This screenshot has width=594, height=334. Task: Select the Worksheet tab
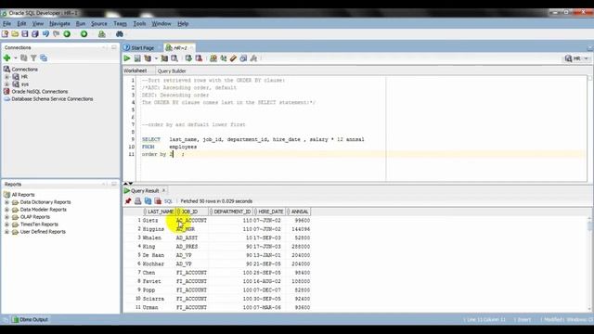coord(136,71)
